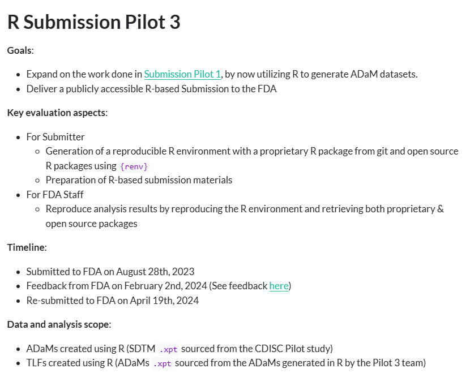Click the bold Timeline label
470x373 pixels.
(x=26, y=247)
